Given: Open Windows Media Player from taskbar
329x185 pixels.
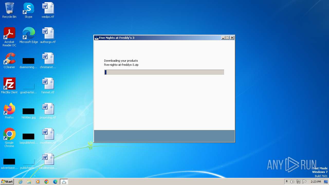Looking at the screenshot, I should pyautogui.click(x=38, y=182).
